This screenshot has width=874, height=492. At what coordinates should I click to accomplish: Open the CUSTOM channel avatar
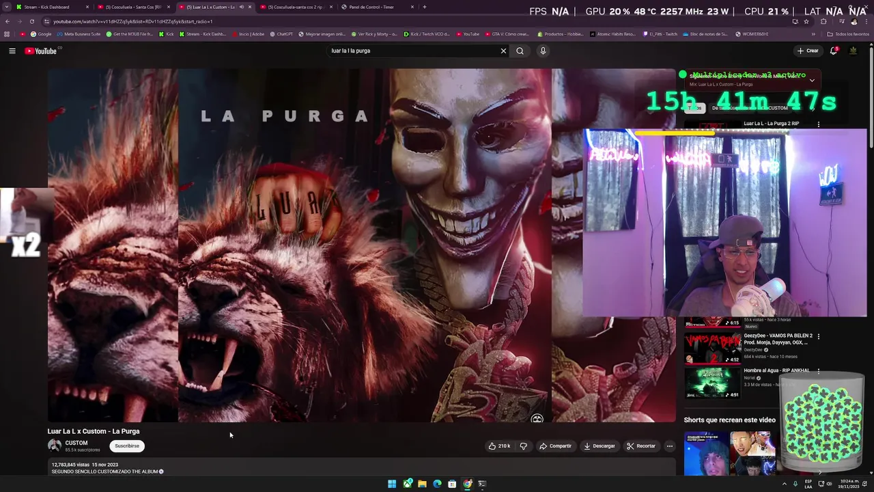click(x=55, y=446)
